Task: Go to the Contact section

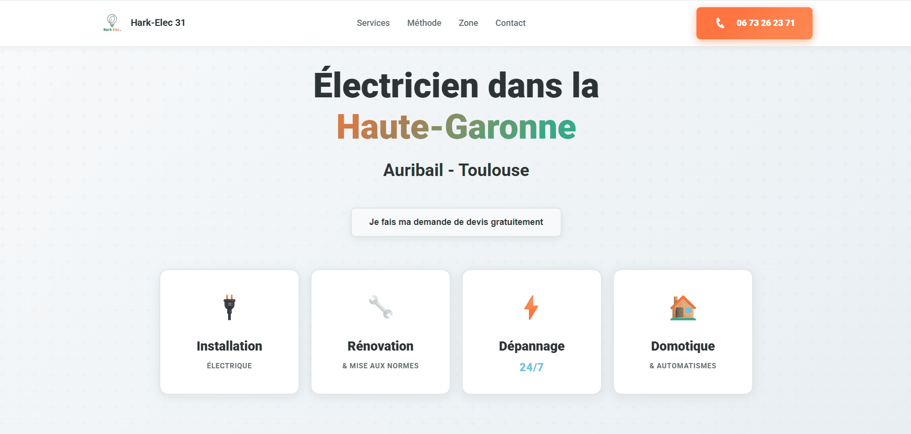Action: (510, 23)
